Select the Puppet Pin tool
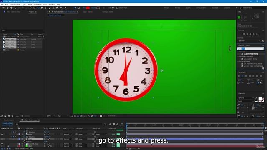 (65, 8)
